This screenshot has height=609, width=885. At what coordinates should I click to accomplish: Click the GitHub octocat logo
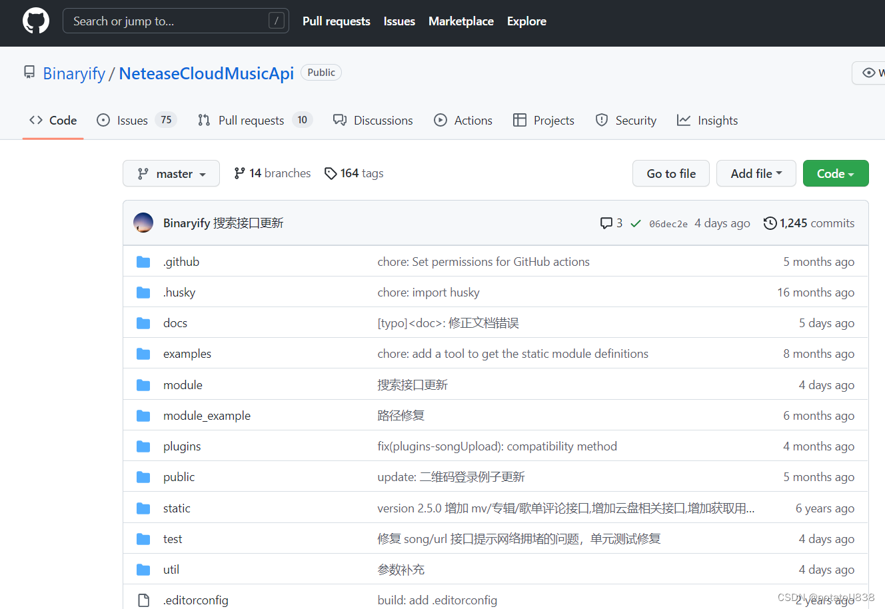pos(35,21)
